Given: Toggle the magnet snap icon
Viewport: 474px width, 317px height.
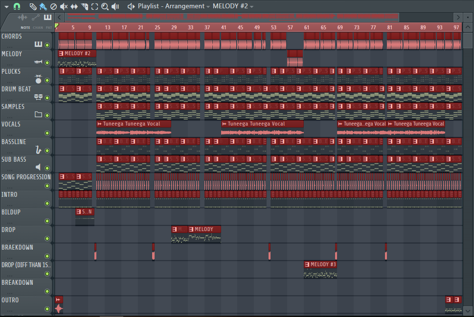Looking at the screenshot, I should pos(17,6).
